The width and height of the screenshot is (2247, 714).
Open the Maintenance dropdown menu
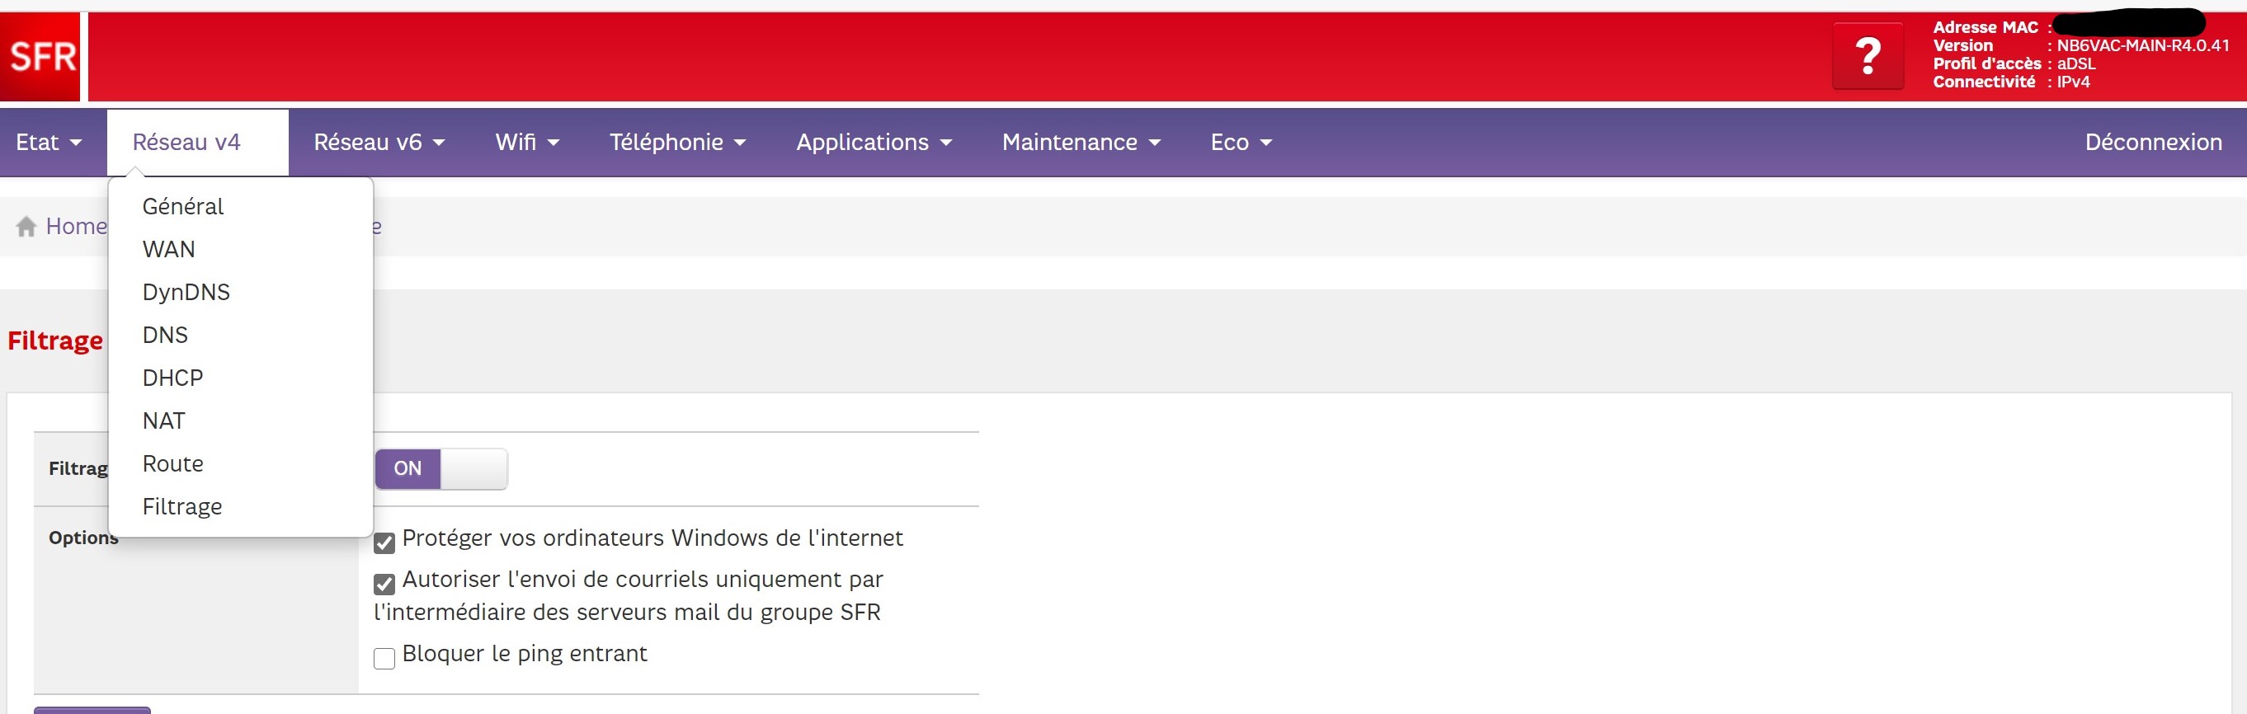point(1081,142)
